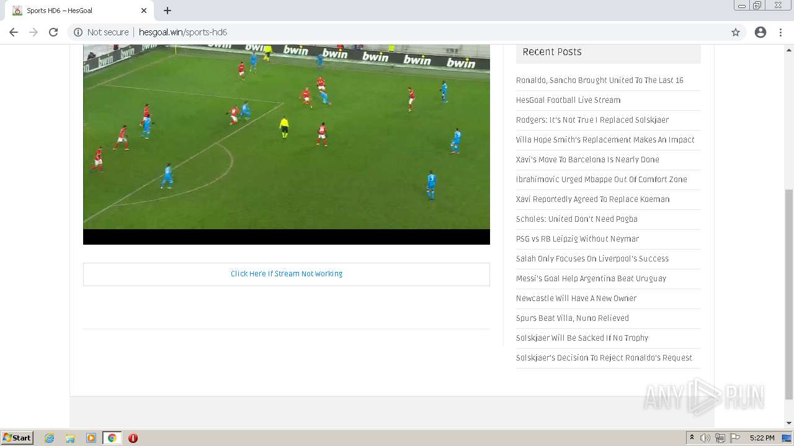Go forward in browser history

click(33, 32)
